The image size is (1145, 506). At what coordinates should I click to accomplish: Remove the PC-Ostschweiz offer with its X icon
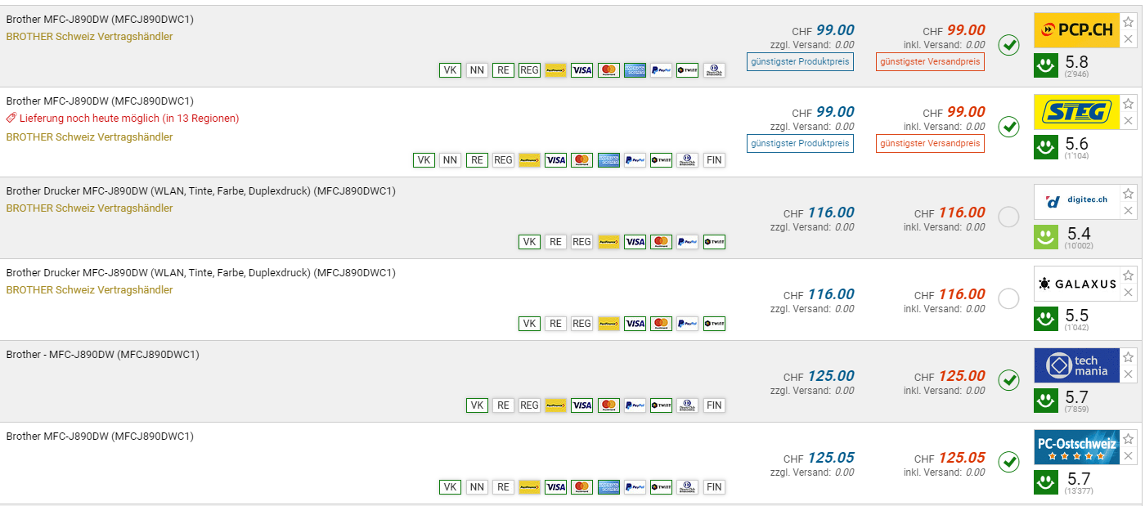point(1129,456)
